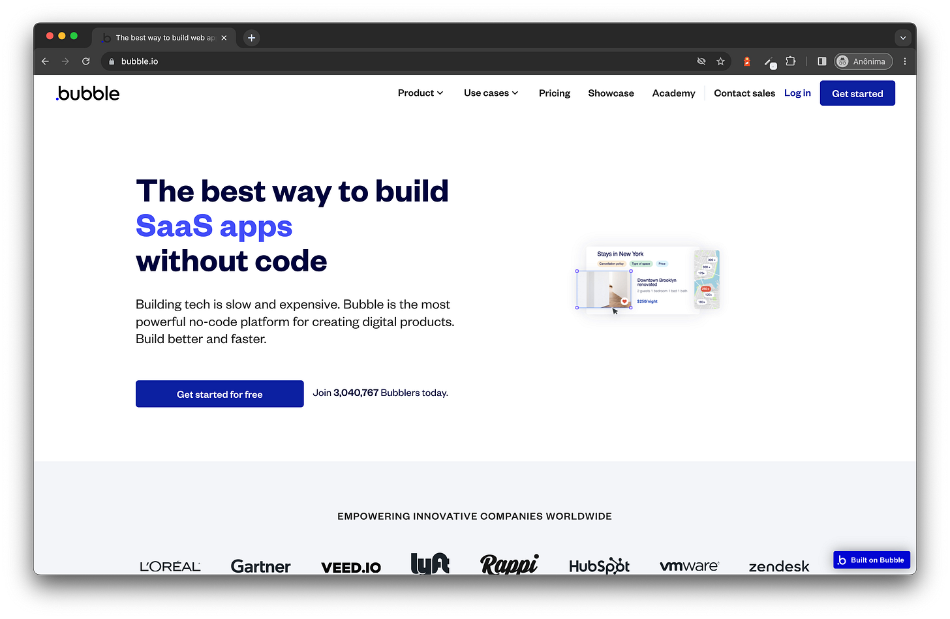Click the lock icon in address bar

pyautogui.click(x=112, y=61)
